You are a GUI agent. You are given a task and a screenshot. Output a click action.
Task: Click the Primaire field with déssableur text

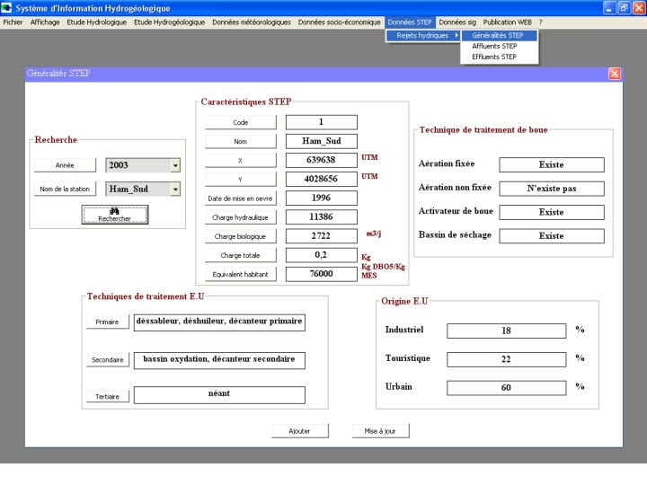[x=219, y=322]
